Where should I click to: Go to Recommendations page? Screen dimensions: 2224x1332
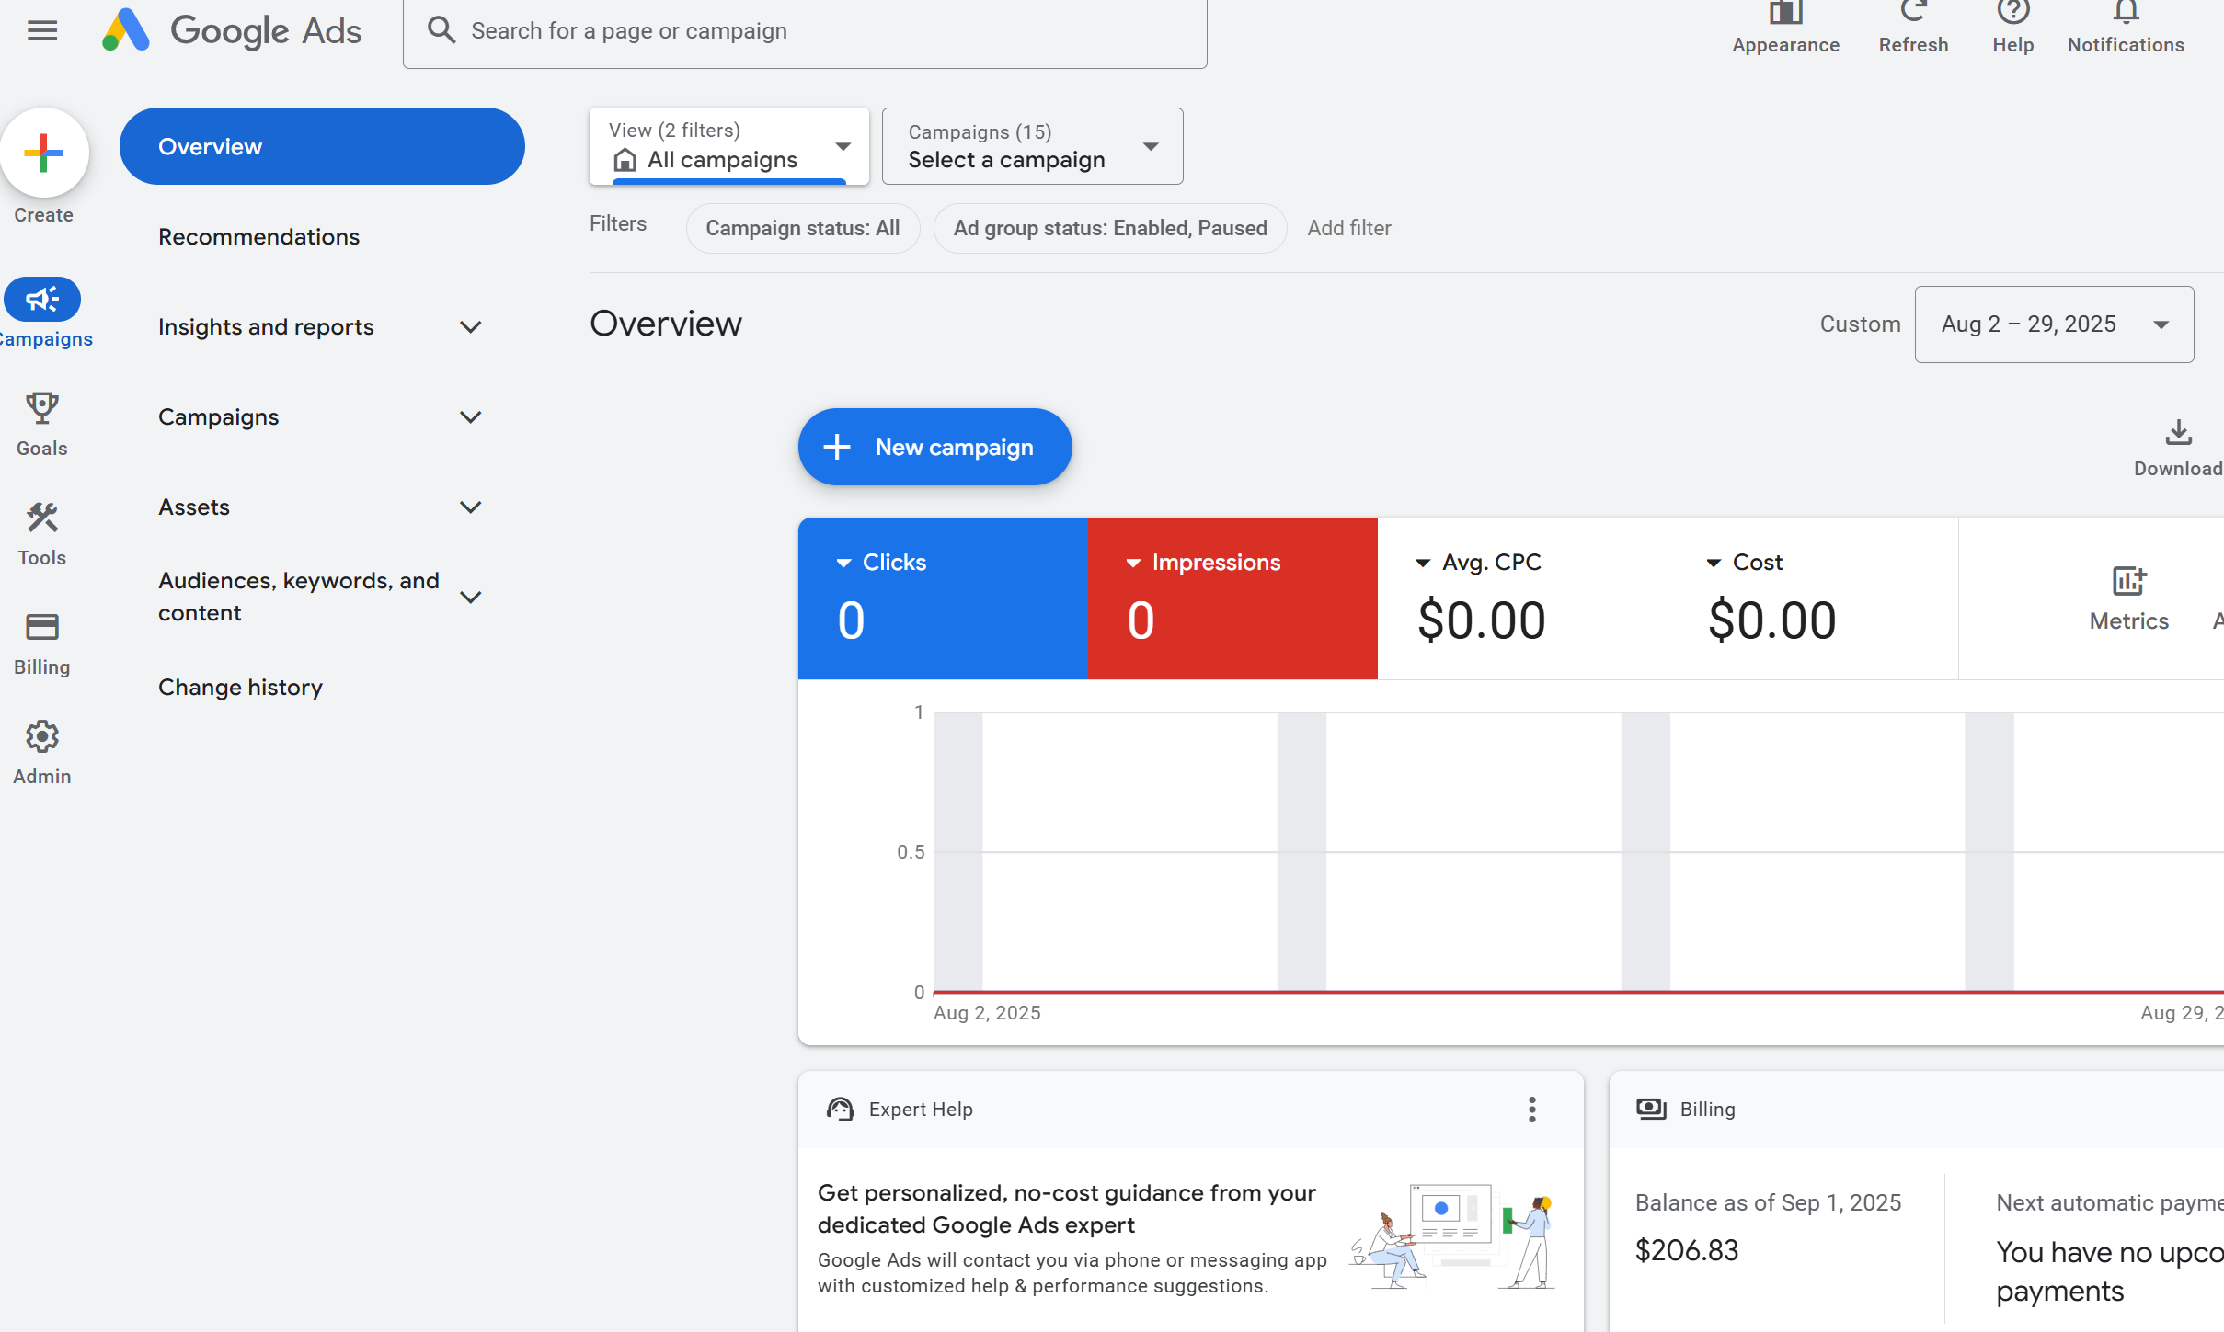[x=259, y=237]
